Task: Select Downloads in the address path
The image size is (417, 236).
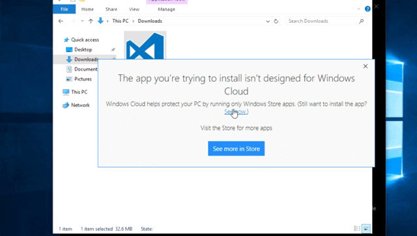Action: [x=150, y=21]
